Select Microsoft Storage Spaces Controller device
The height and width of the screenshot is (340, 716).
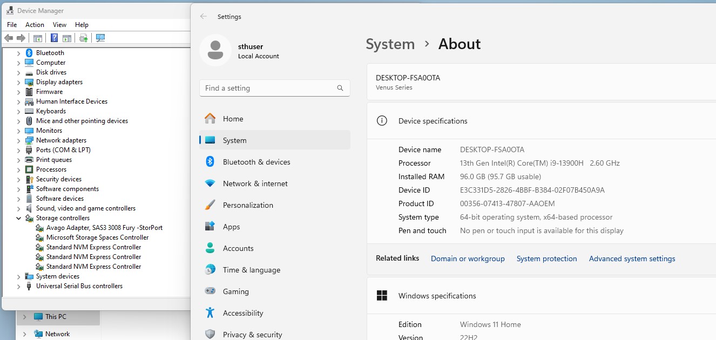(97, 237)
